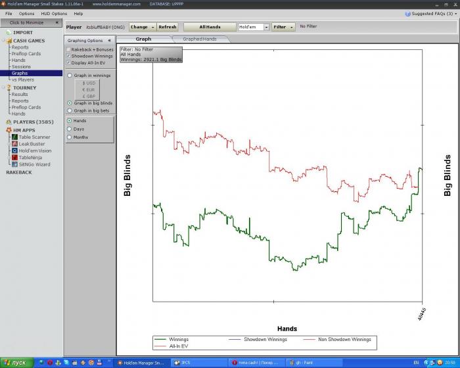Open Tourney Results item
This screenshot has height=368, width=460.
click(20, 94)
